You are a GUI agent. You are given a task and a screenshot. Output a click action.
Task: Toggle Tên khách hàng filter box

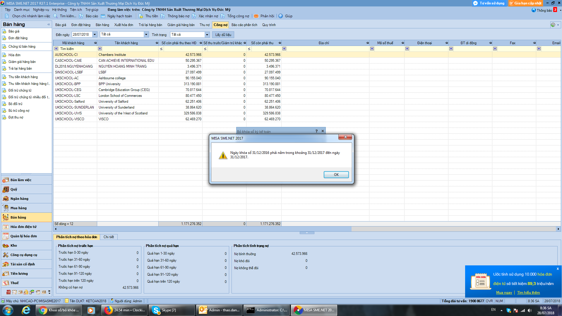click(x=100, y=49)
